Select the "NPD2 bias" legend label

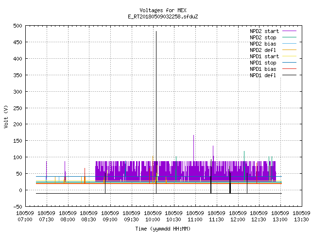(263, 44)
